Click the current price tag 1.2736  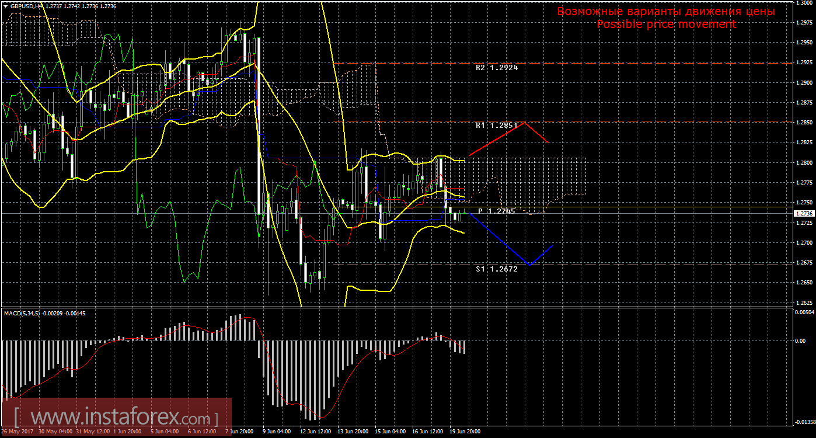tap(804, 214)
